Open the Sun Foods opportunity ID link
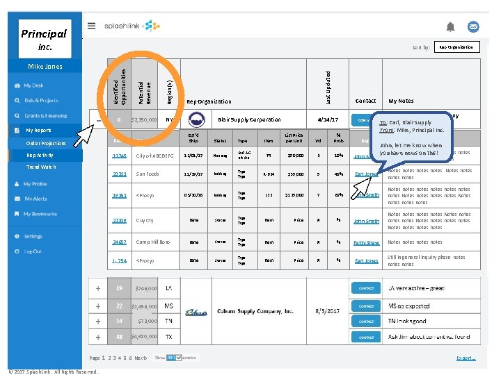 tap(119, 174)
